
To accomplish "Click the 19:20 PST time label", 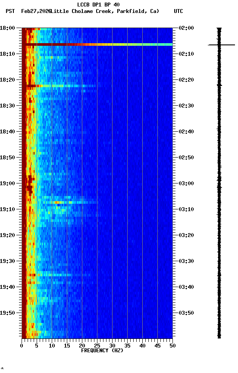I will click(7, 236).
